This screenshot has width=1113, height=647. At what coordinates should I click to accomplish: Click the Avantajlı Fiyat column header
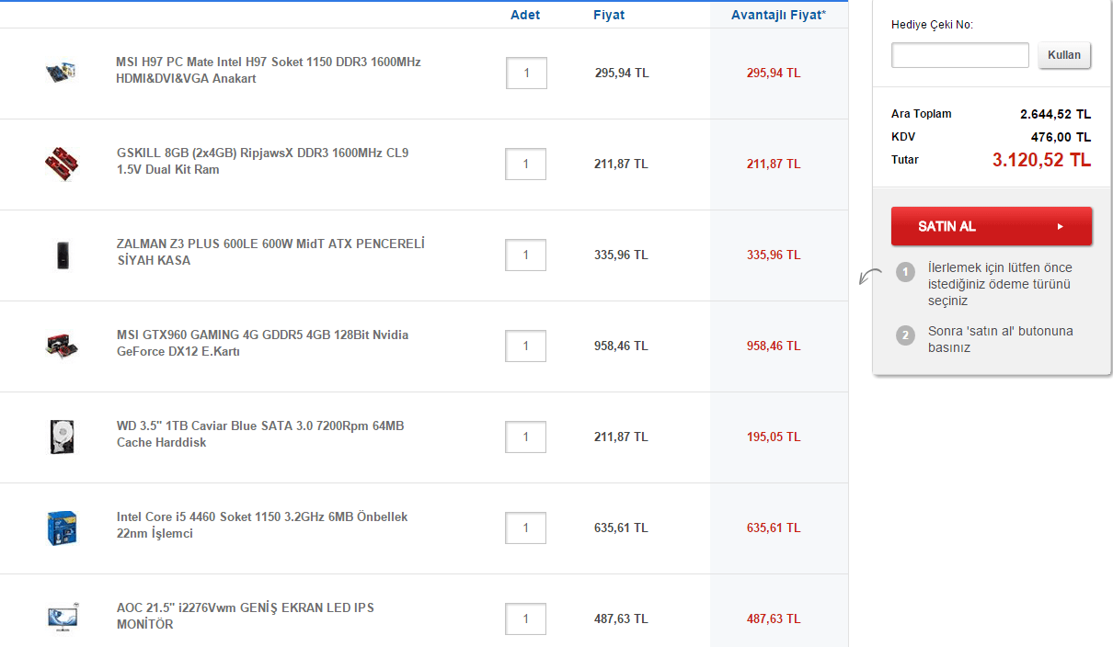click(778, 15)
